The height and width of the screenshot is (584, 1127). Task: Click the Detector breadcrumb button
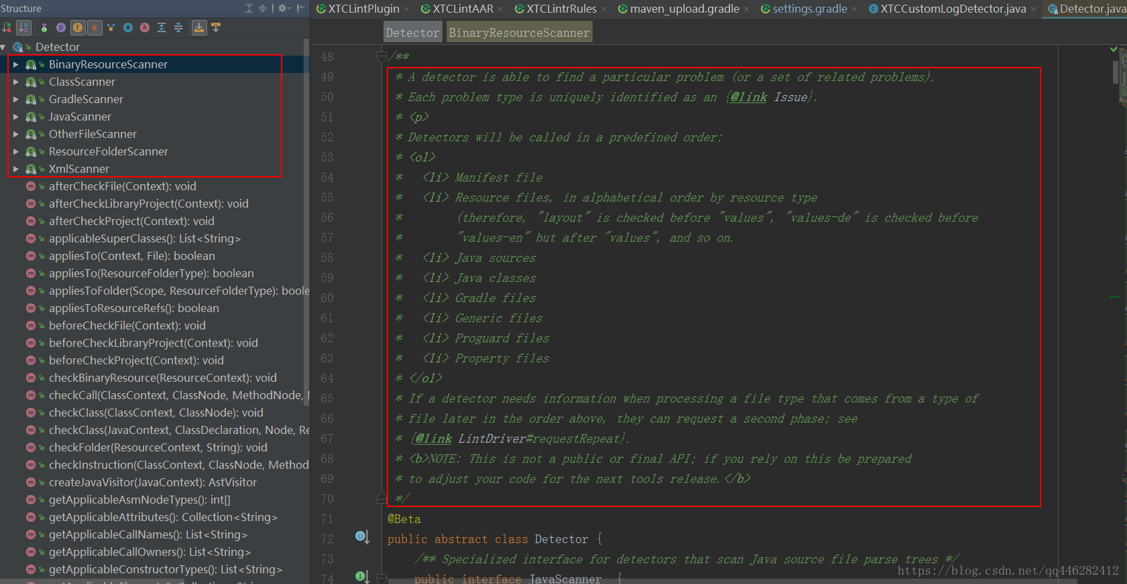pyautogui.click(x=412, y=32)
